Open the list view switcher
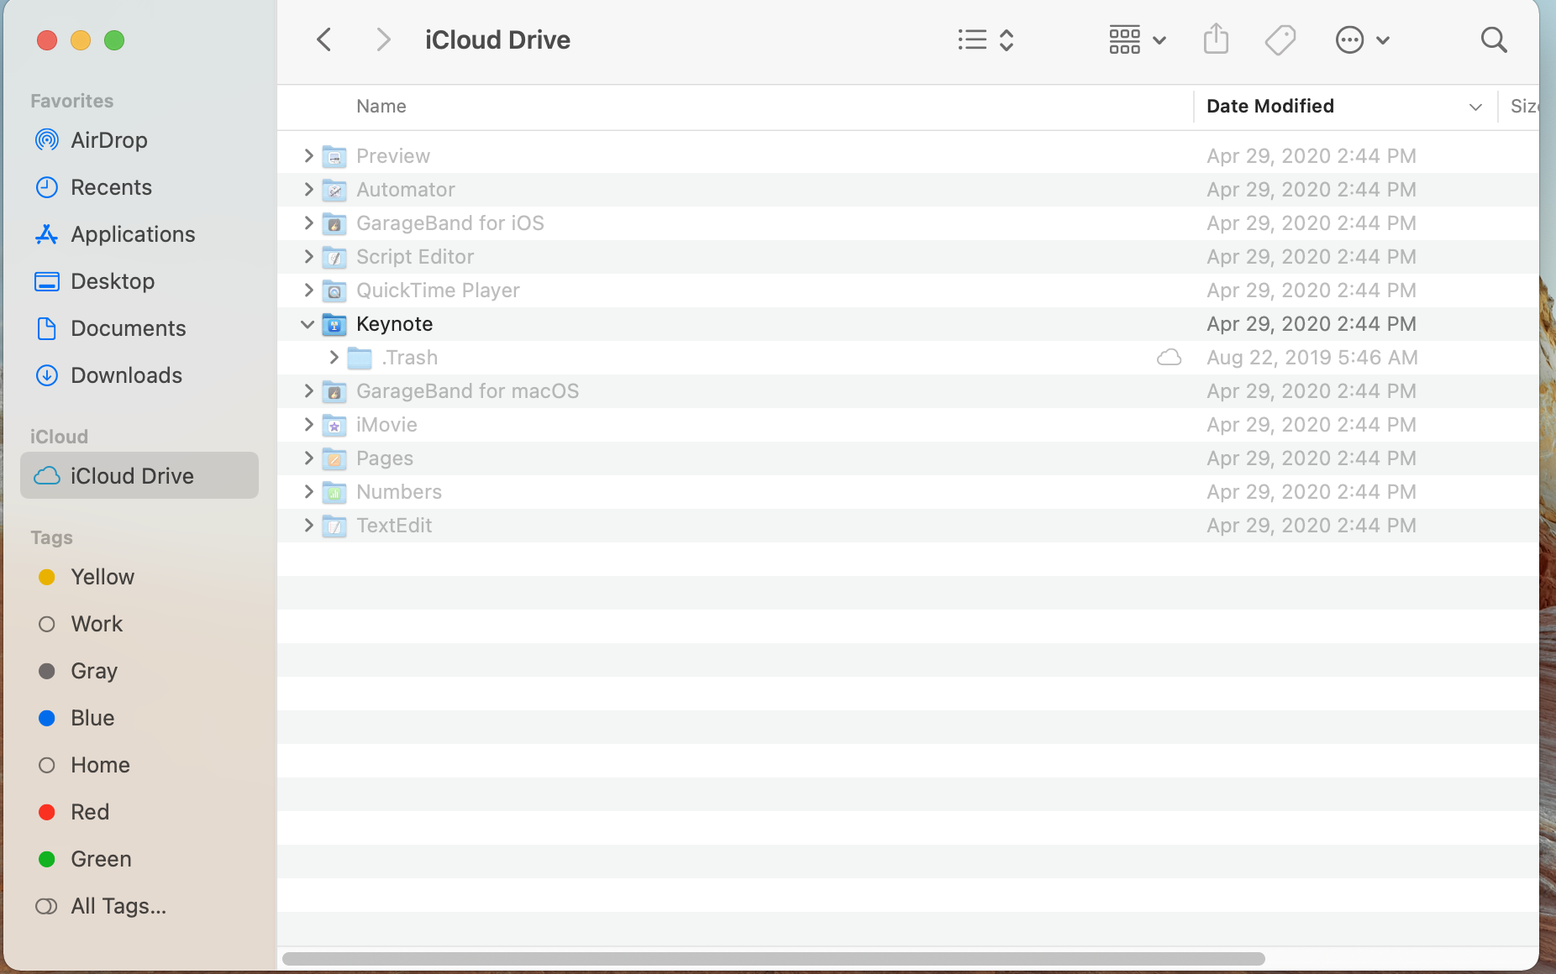Screen dimensions: 1556x974 (986, 39)
